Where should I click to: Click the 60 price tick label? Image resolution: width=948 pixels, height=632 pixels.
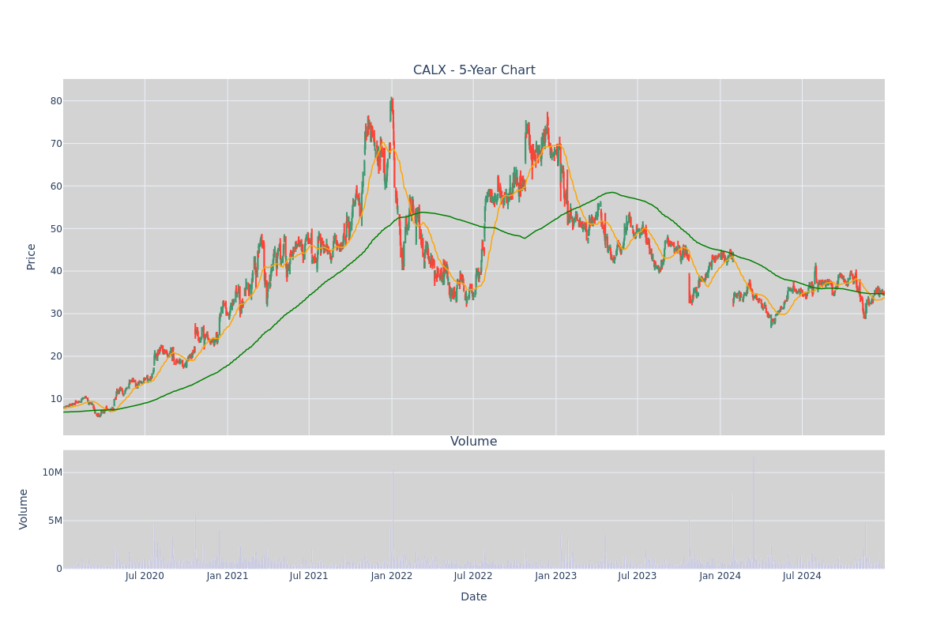tap(56, 186)
